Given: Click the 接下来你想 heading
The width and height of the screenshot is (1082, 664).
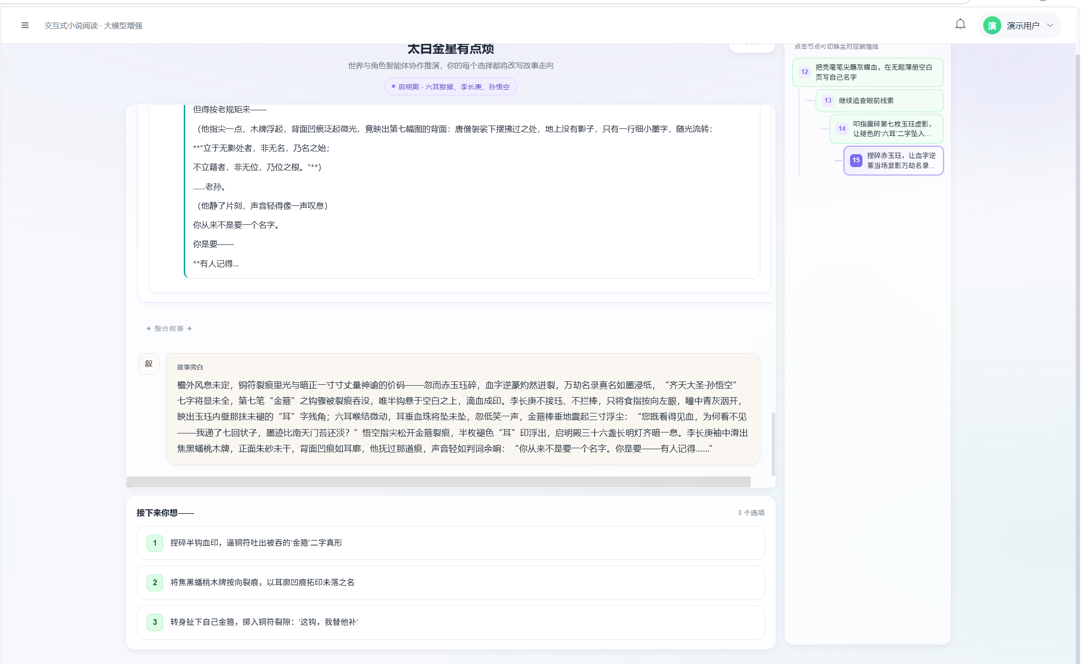Looking at the screenshot, I should click(165, 513).
